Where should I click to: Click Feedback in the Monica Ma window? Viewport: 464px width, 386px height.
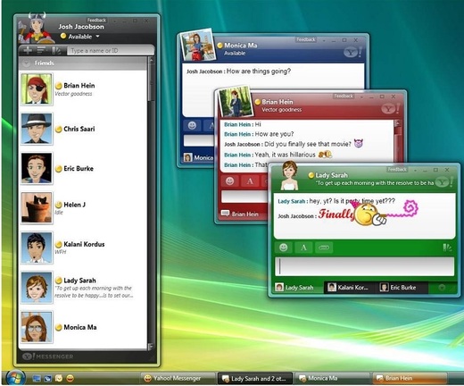click(x=305, y=39)
